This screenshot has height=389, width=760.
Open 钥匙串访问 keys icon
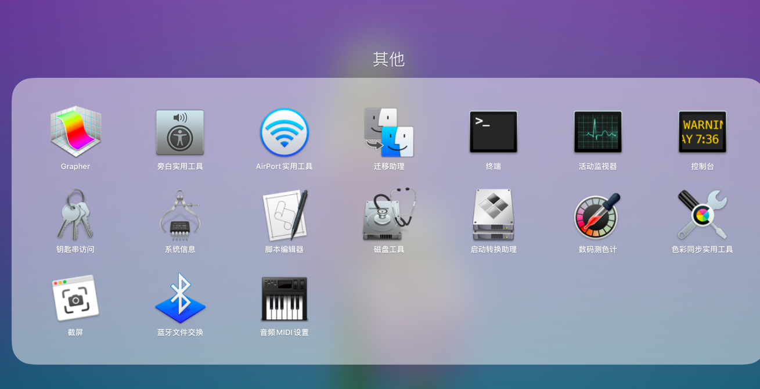(x=75, y=215)
